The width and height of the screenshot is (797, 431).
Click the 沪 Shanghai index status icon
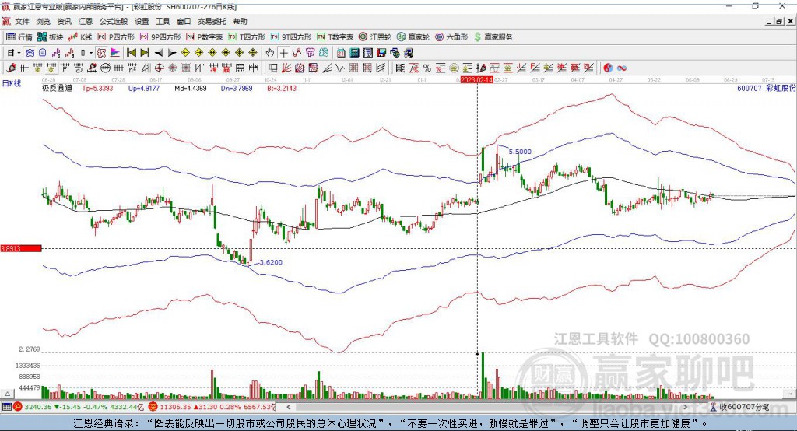point(18,407)
